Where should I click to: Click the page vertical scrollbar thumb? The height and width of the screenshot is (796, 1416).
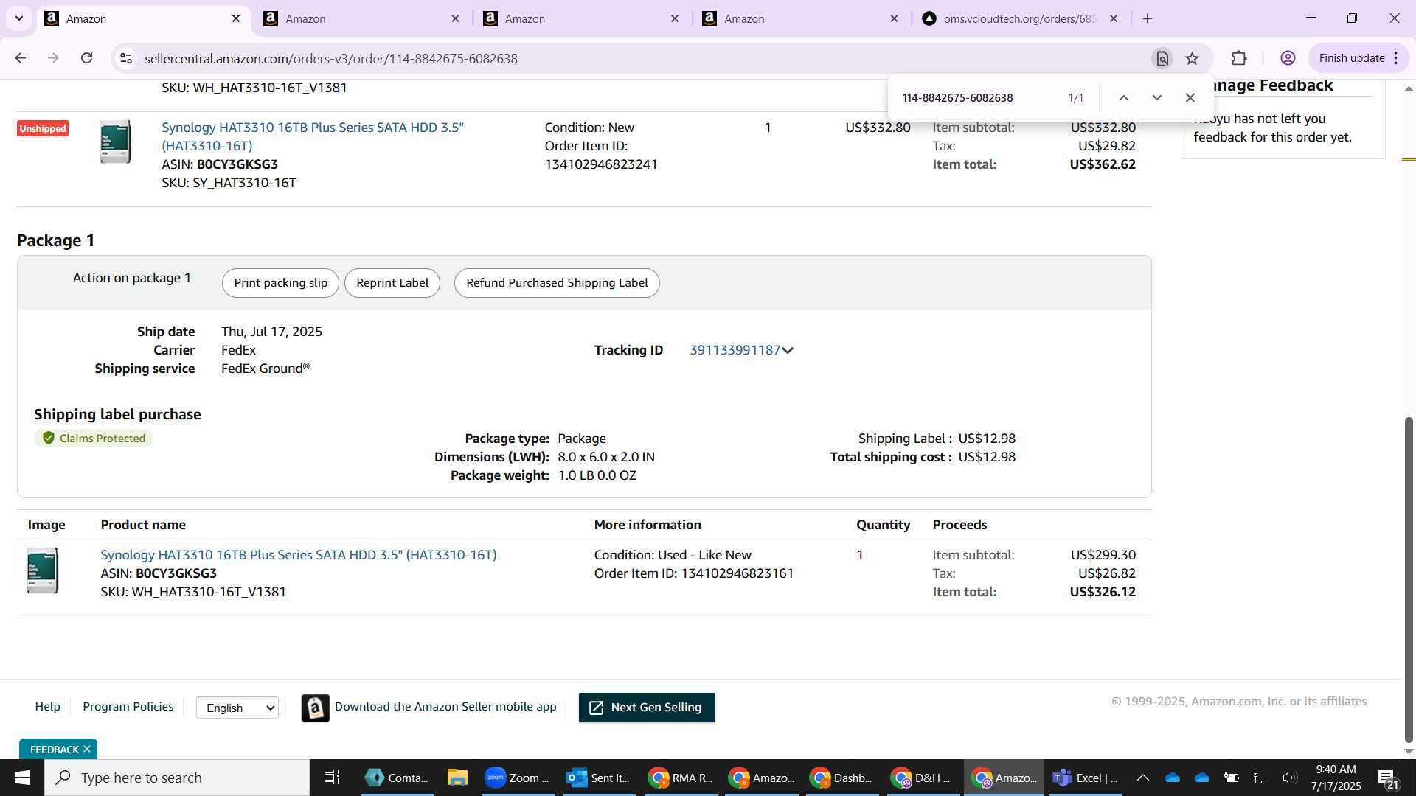tap(1409, 579)
